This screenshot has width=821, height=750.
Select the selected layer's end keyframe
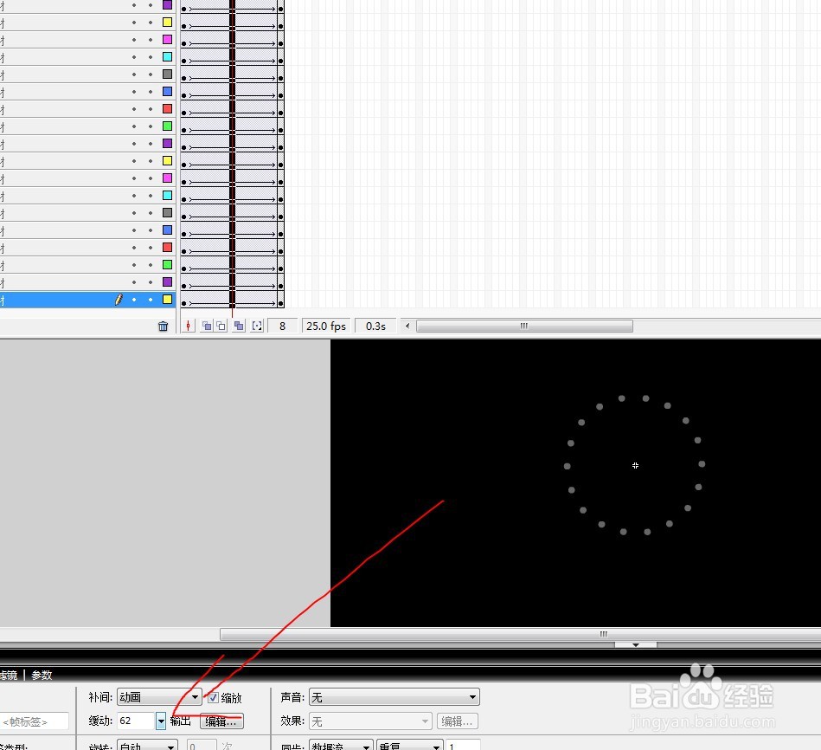[280, 303]
